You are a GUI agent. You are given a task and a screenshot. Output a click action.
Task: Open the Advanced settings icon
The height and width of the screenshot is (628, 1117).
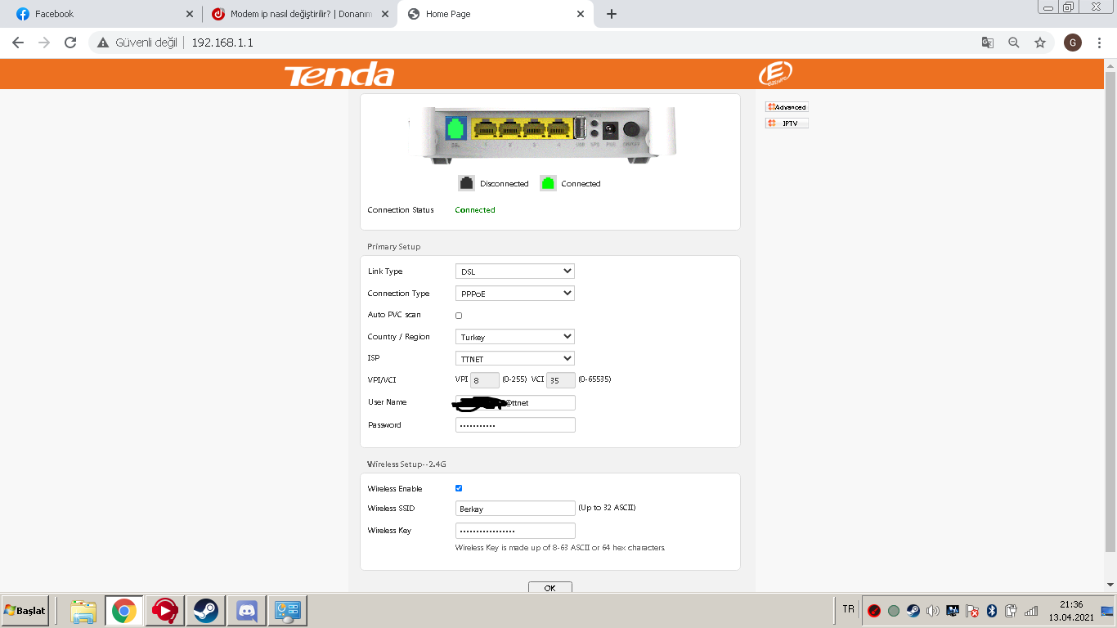click(787, 107)
